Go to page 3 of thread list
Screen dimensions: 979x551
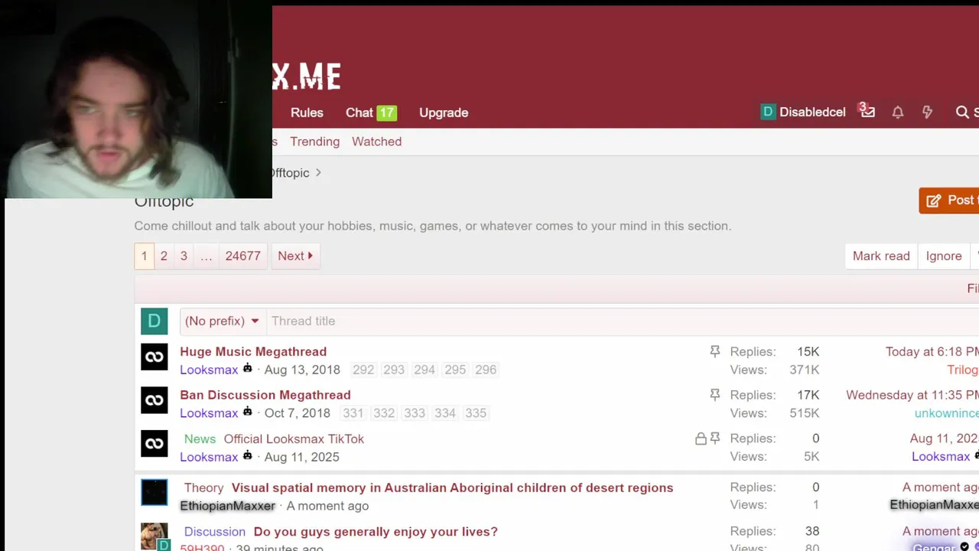[x=184, y=256]
